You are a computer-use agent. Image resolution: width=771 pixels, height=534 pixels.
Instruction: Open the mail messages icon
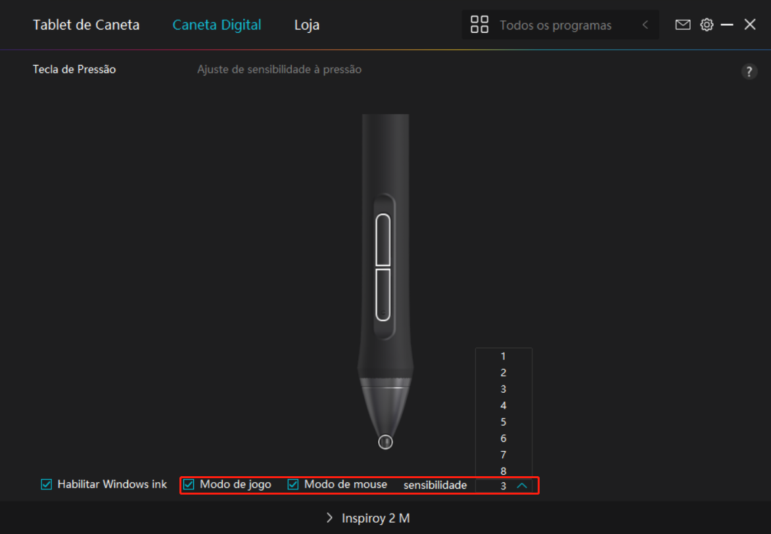pyautogui.click(x=683, y=25)
